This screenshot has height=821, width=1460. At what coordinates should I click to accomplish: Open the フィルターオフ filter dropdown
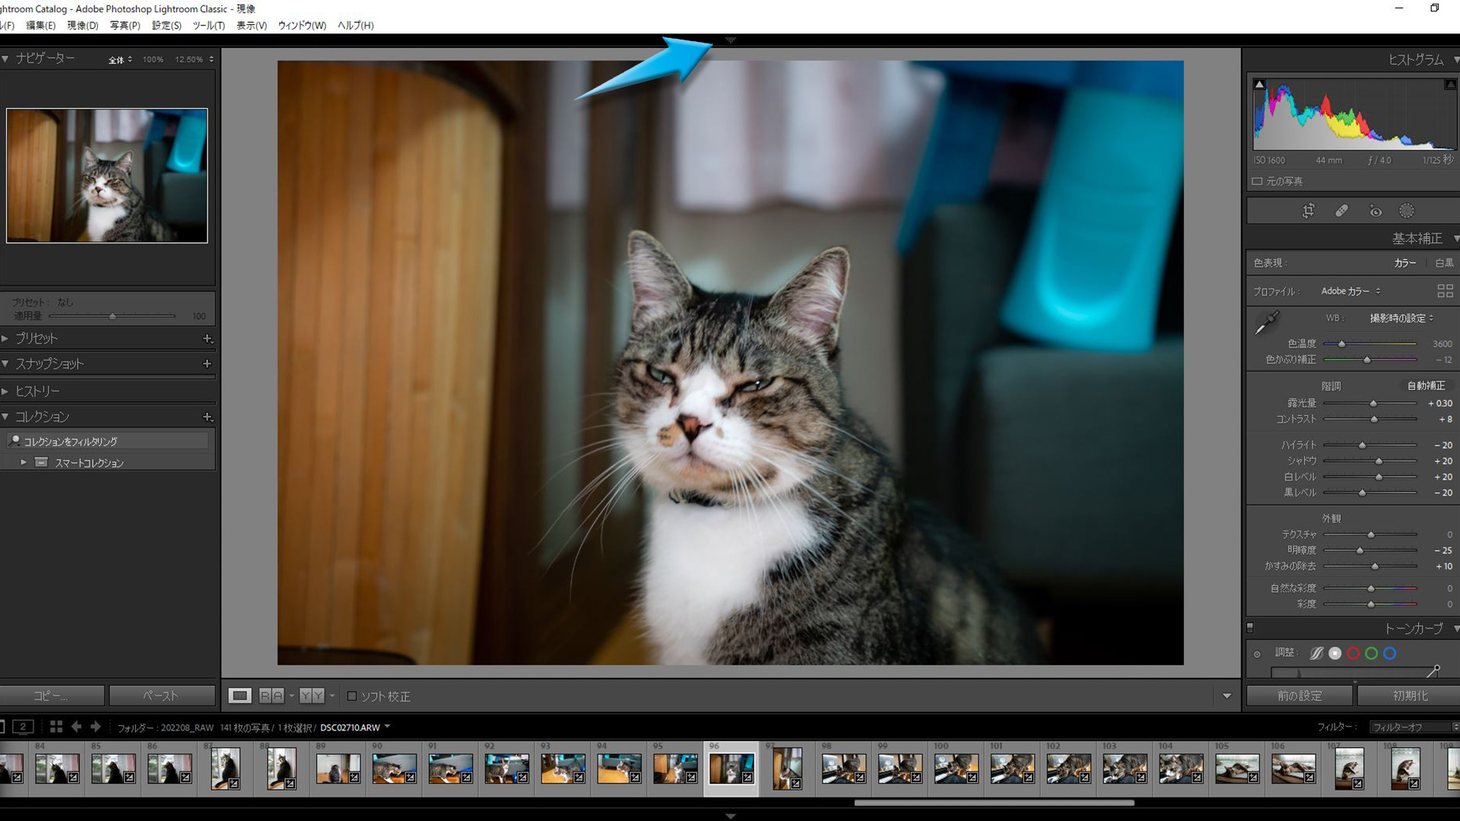(x=1414, y=727)
